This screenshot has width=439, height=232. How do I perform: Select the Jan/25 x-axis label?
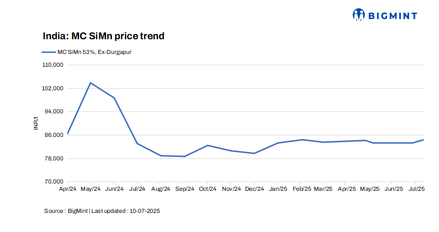tap(278, 189)
